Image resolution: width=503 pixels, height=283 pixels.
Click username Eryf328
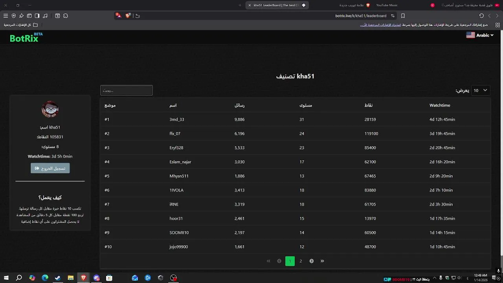click(x=176, y=148)
